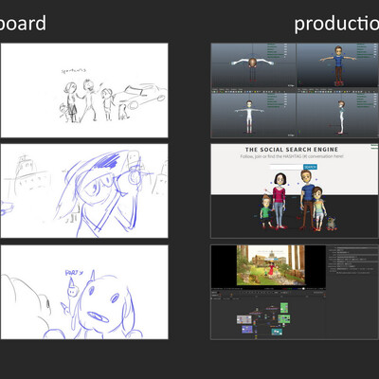Click the compositor properties panel on right
The height and width of the screenshot is (379, 379).
(352, 292)
